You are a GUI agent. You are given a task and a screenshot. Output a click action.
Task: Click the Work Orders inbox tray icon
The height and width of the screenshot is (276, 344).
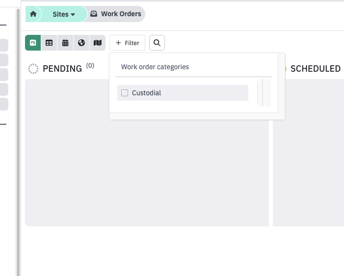pyautogui.click(x=94, y=14)
